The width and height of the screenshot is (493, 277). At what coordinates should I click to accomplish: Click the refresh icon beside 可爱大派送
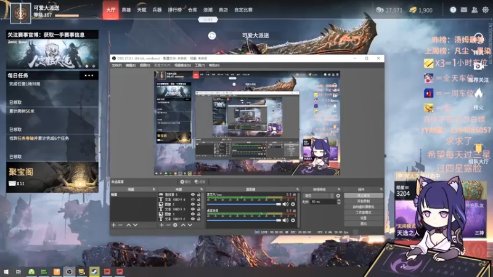(212, 36)
